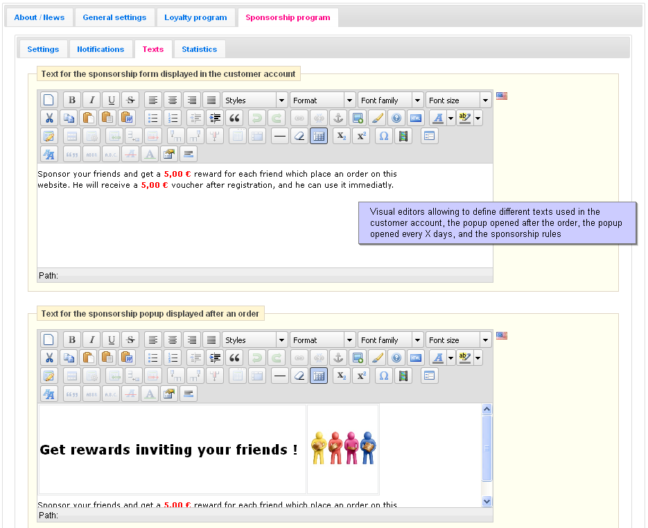Click Paste from Word icon in customer account editor
The width and height of the screenshot is (648, 528).
[x=127, y=118]
